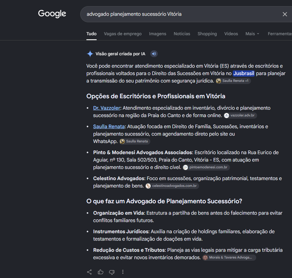
Task: Expand the Mais dropdown
Action: (x=252, y=34)
